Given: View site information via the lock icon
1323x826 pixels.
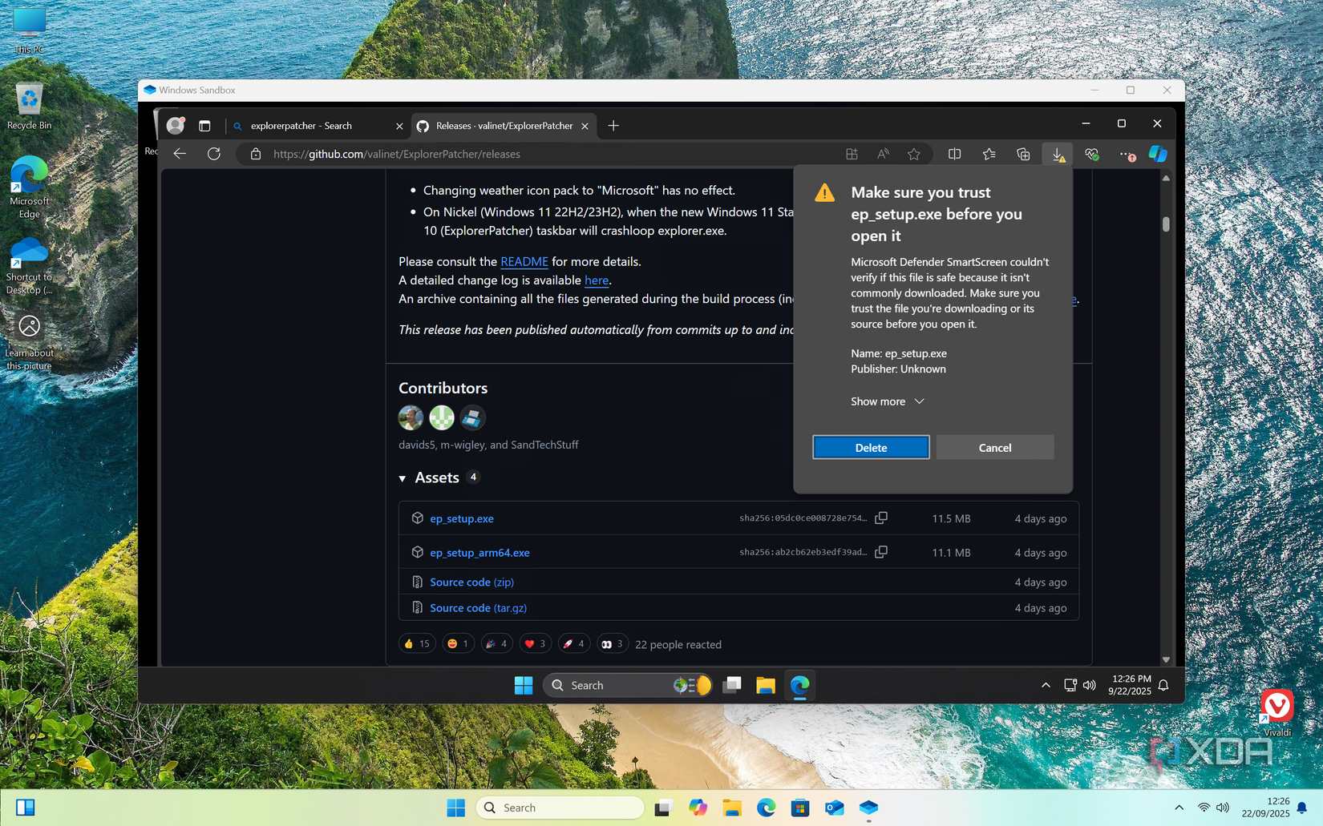Looking at the screenshot, I should [x=256, y=154].
